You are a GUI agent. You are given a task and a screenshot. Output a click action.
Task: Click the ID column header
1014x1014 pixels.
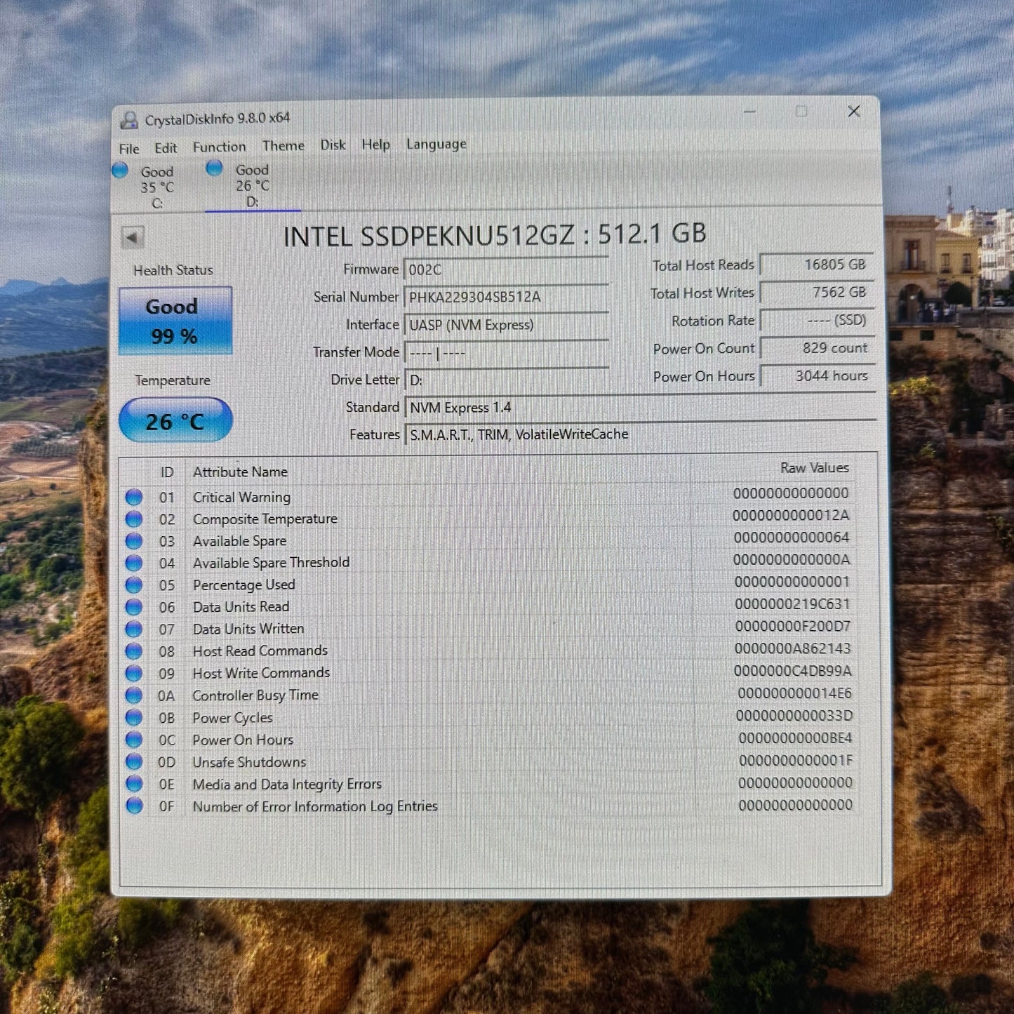click(x=167, y=472)
